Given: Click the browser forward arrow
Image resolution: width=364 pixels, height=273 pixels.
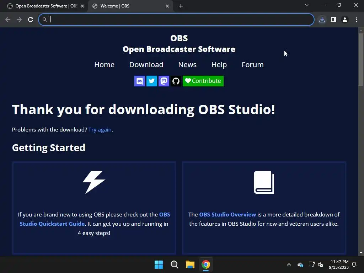Looking at the screenshot, I should click(x=19, y=20).
